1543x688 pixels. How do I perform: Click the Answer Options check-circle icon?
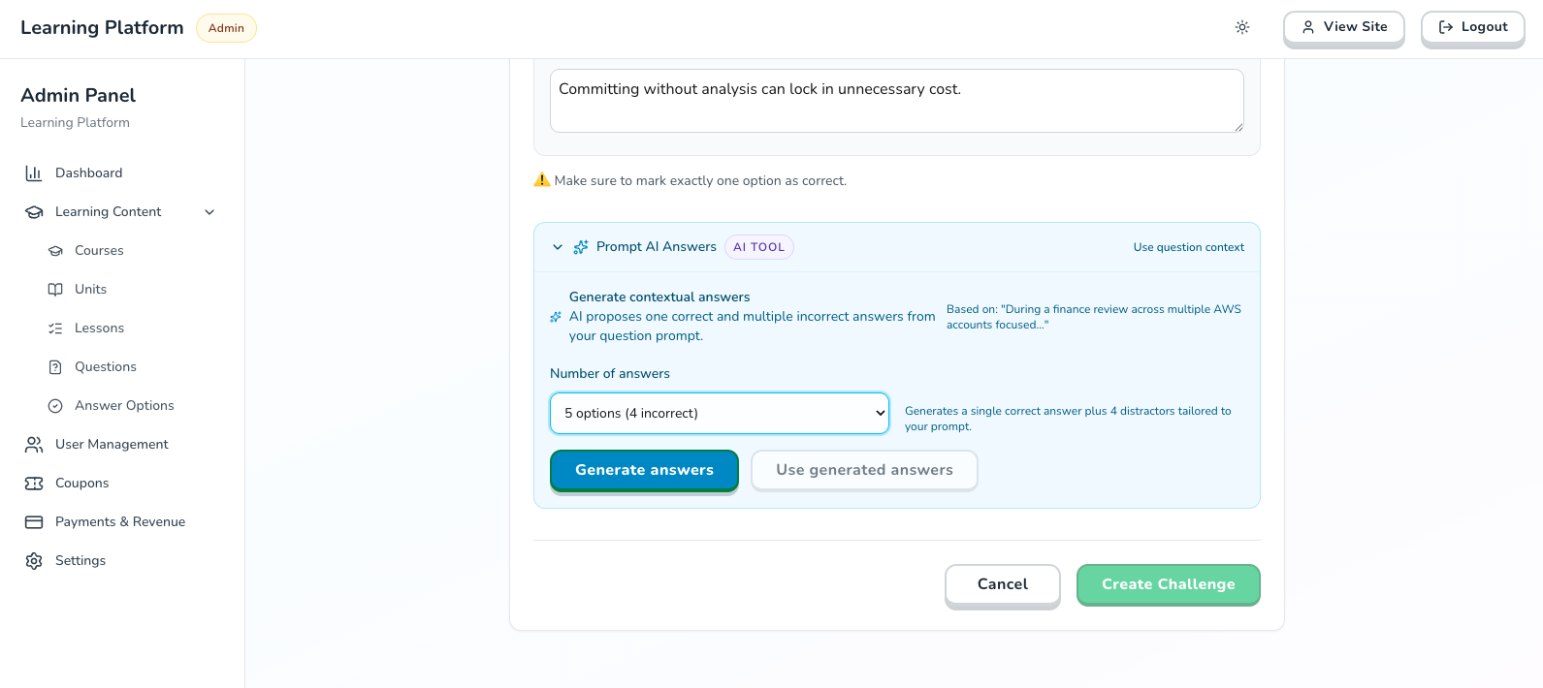(55, 406)
